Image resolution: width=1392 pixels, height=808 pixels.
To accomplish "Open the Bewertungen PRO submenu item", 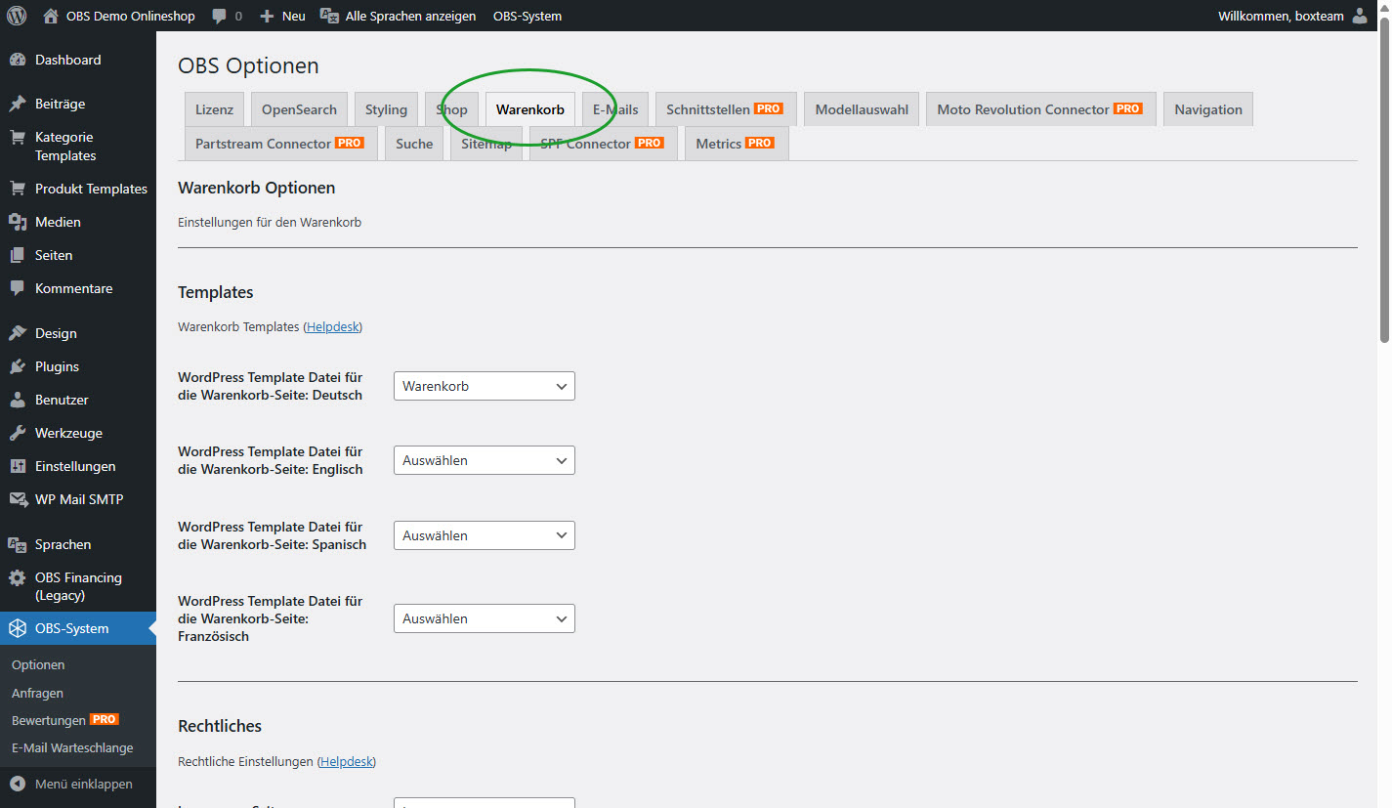I will [x=64, y=720].
